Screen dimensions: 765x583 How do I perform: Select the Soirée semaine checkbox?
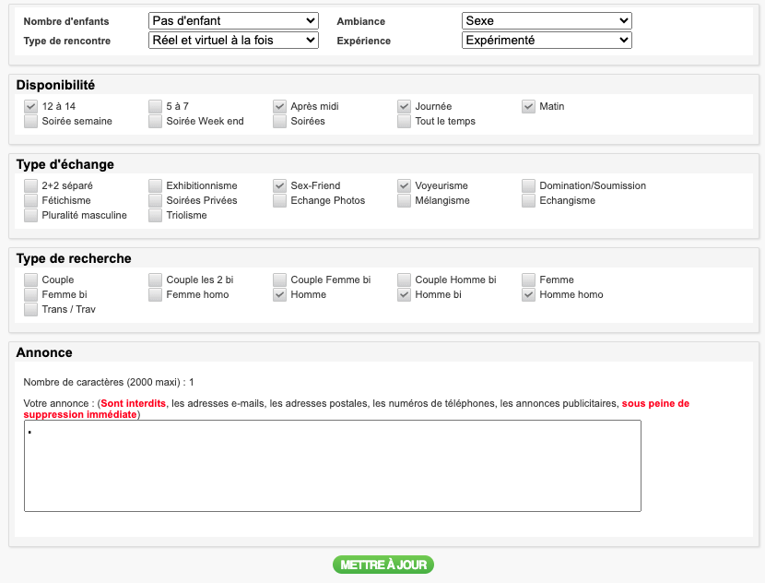pos(31,122)
